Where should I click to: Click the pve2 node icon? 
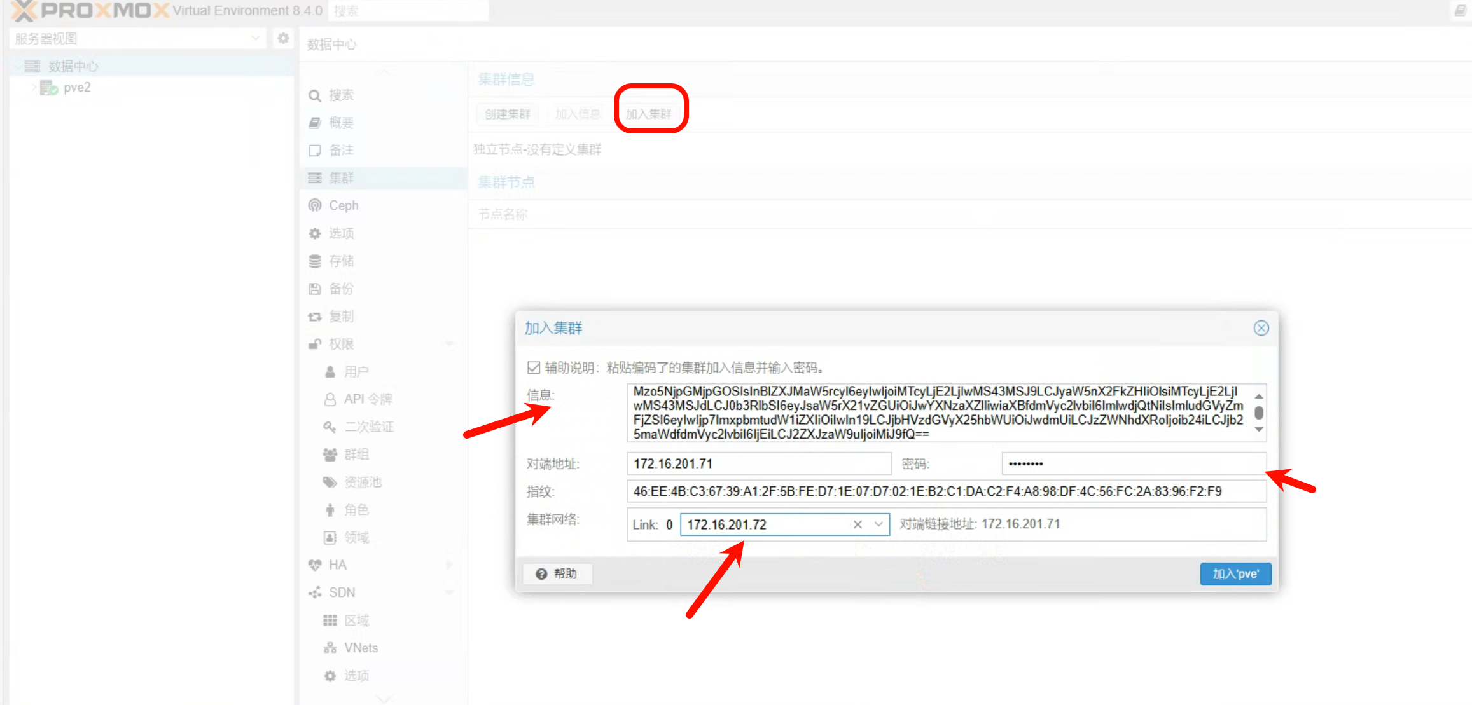[49, 88]
